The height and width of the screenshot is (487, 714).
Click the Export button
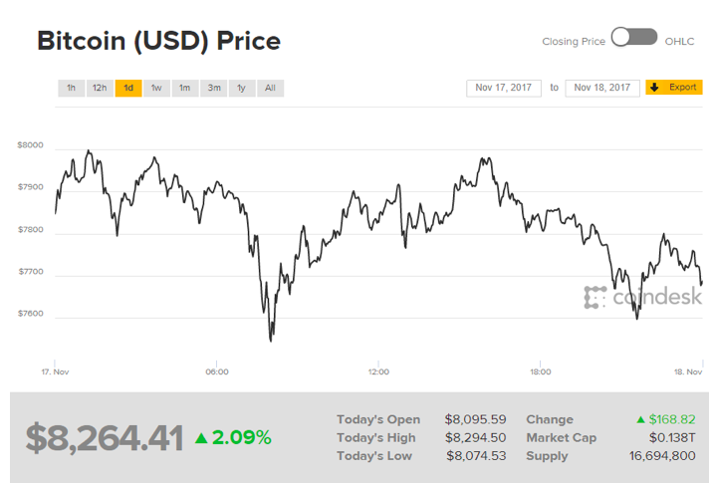click(x=682, y=88)
